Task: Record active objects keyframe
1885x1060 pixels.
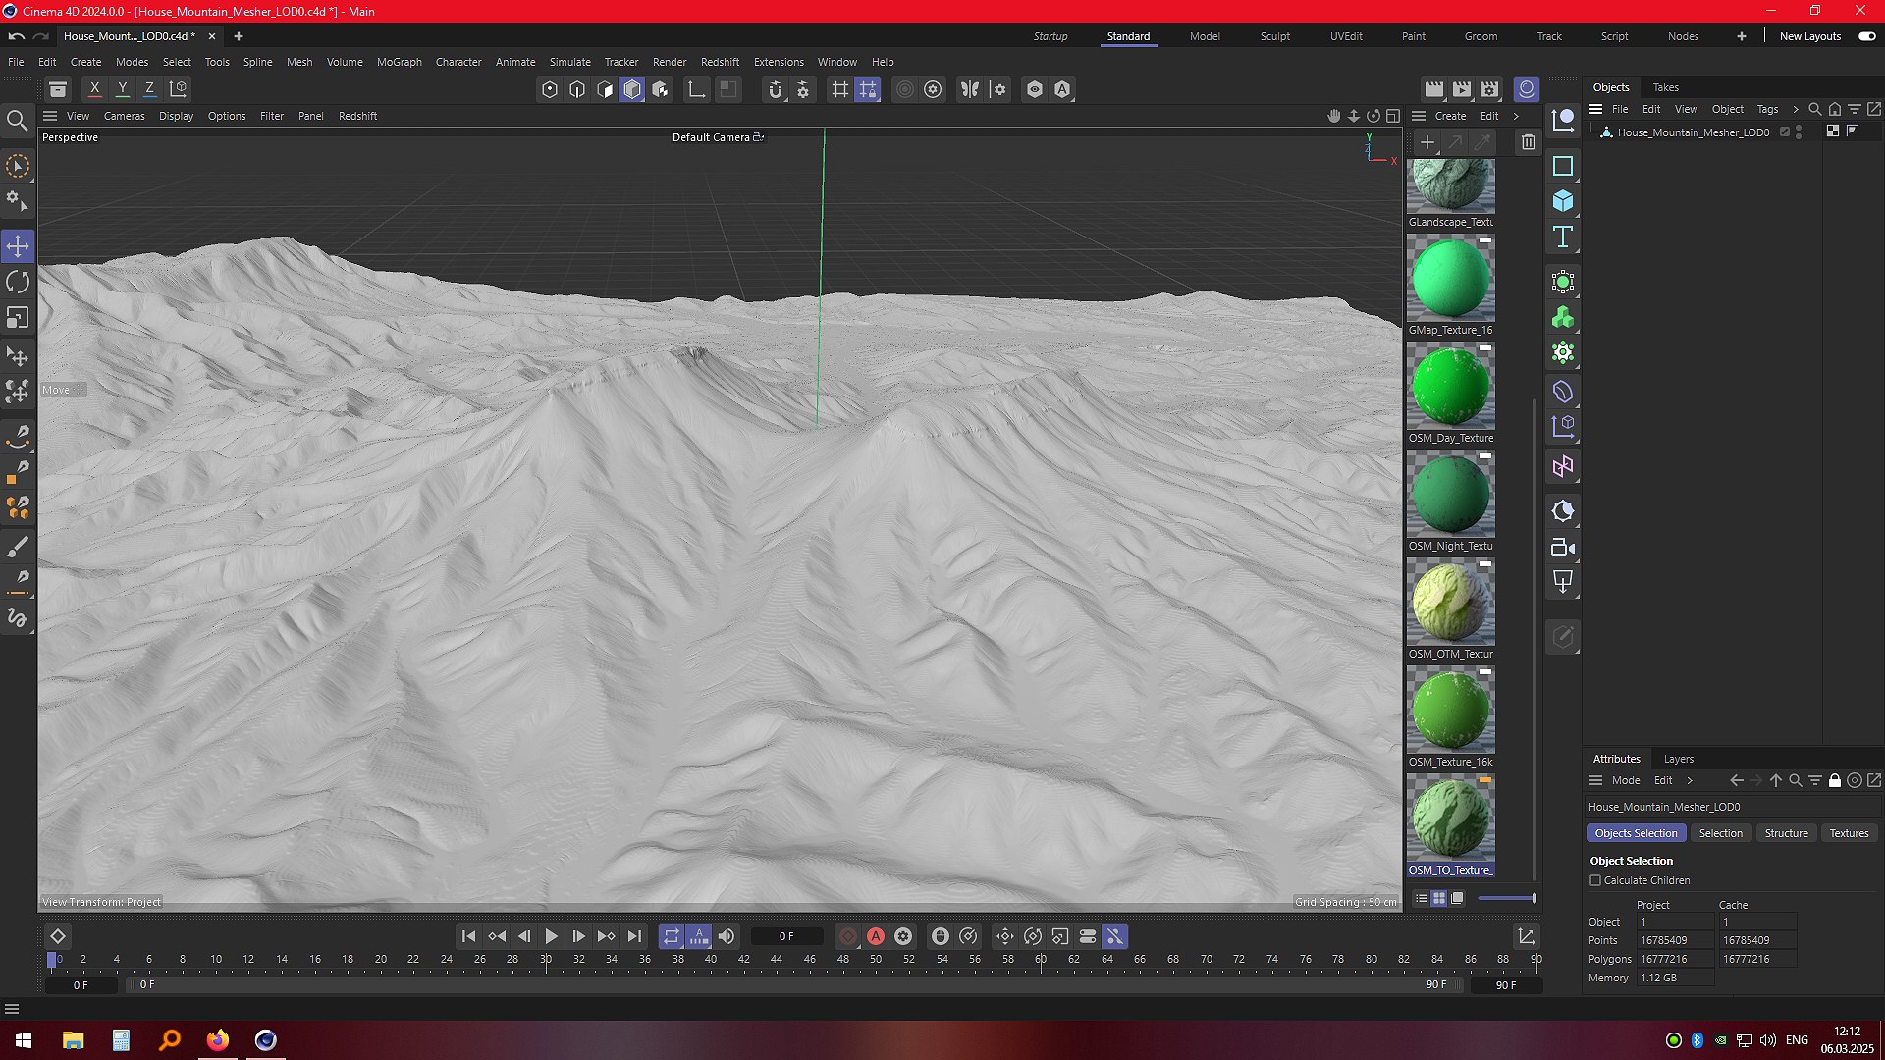Action: point(848,936)
